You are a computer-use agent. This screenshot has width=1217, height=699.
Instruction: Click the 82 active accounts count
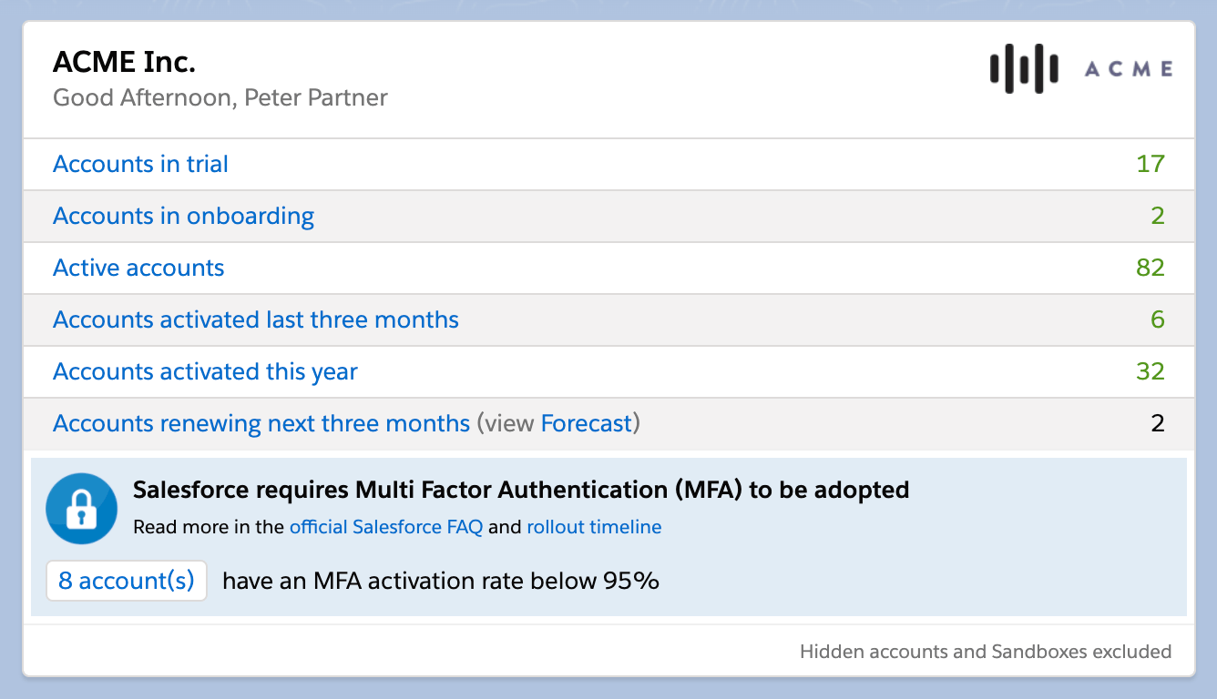point(1151,268)
